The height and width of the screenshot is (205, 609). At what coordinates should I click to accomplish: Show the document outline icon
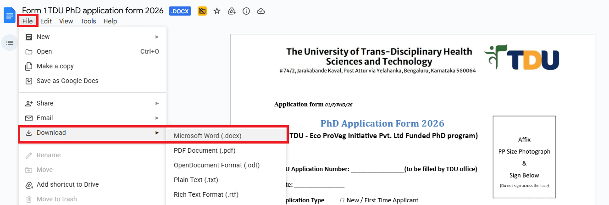coord(10,43)
